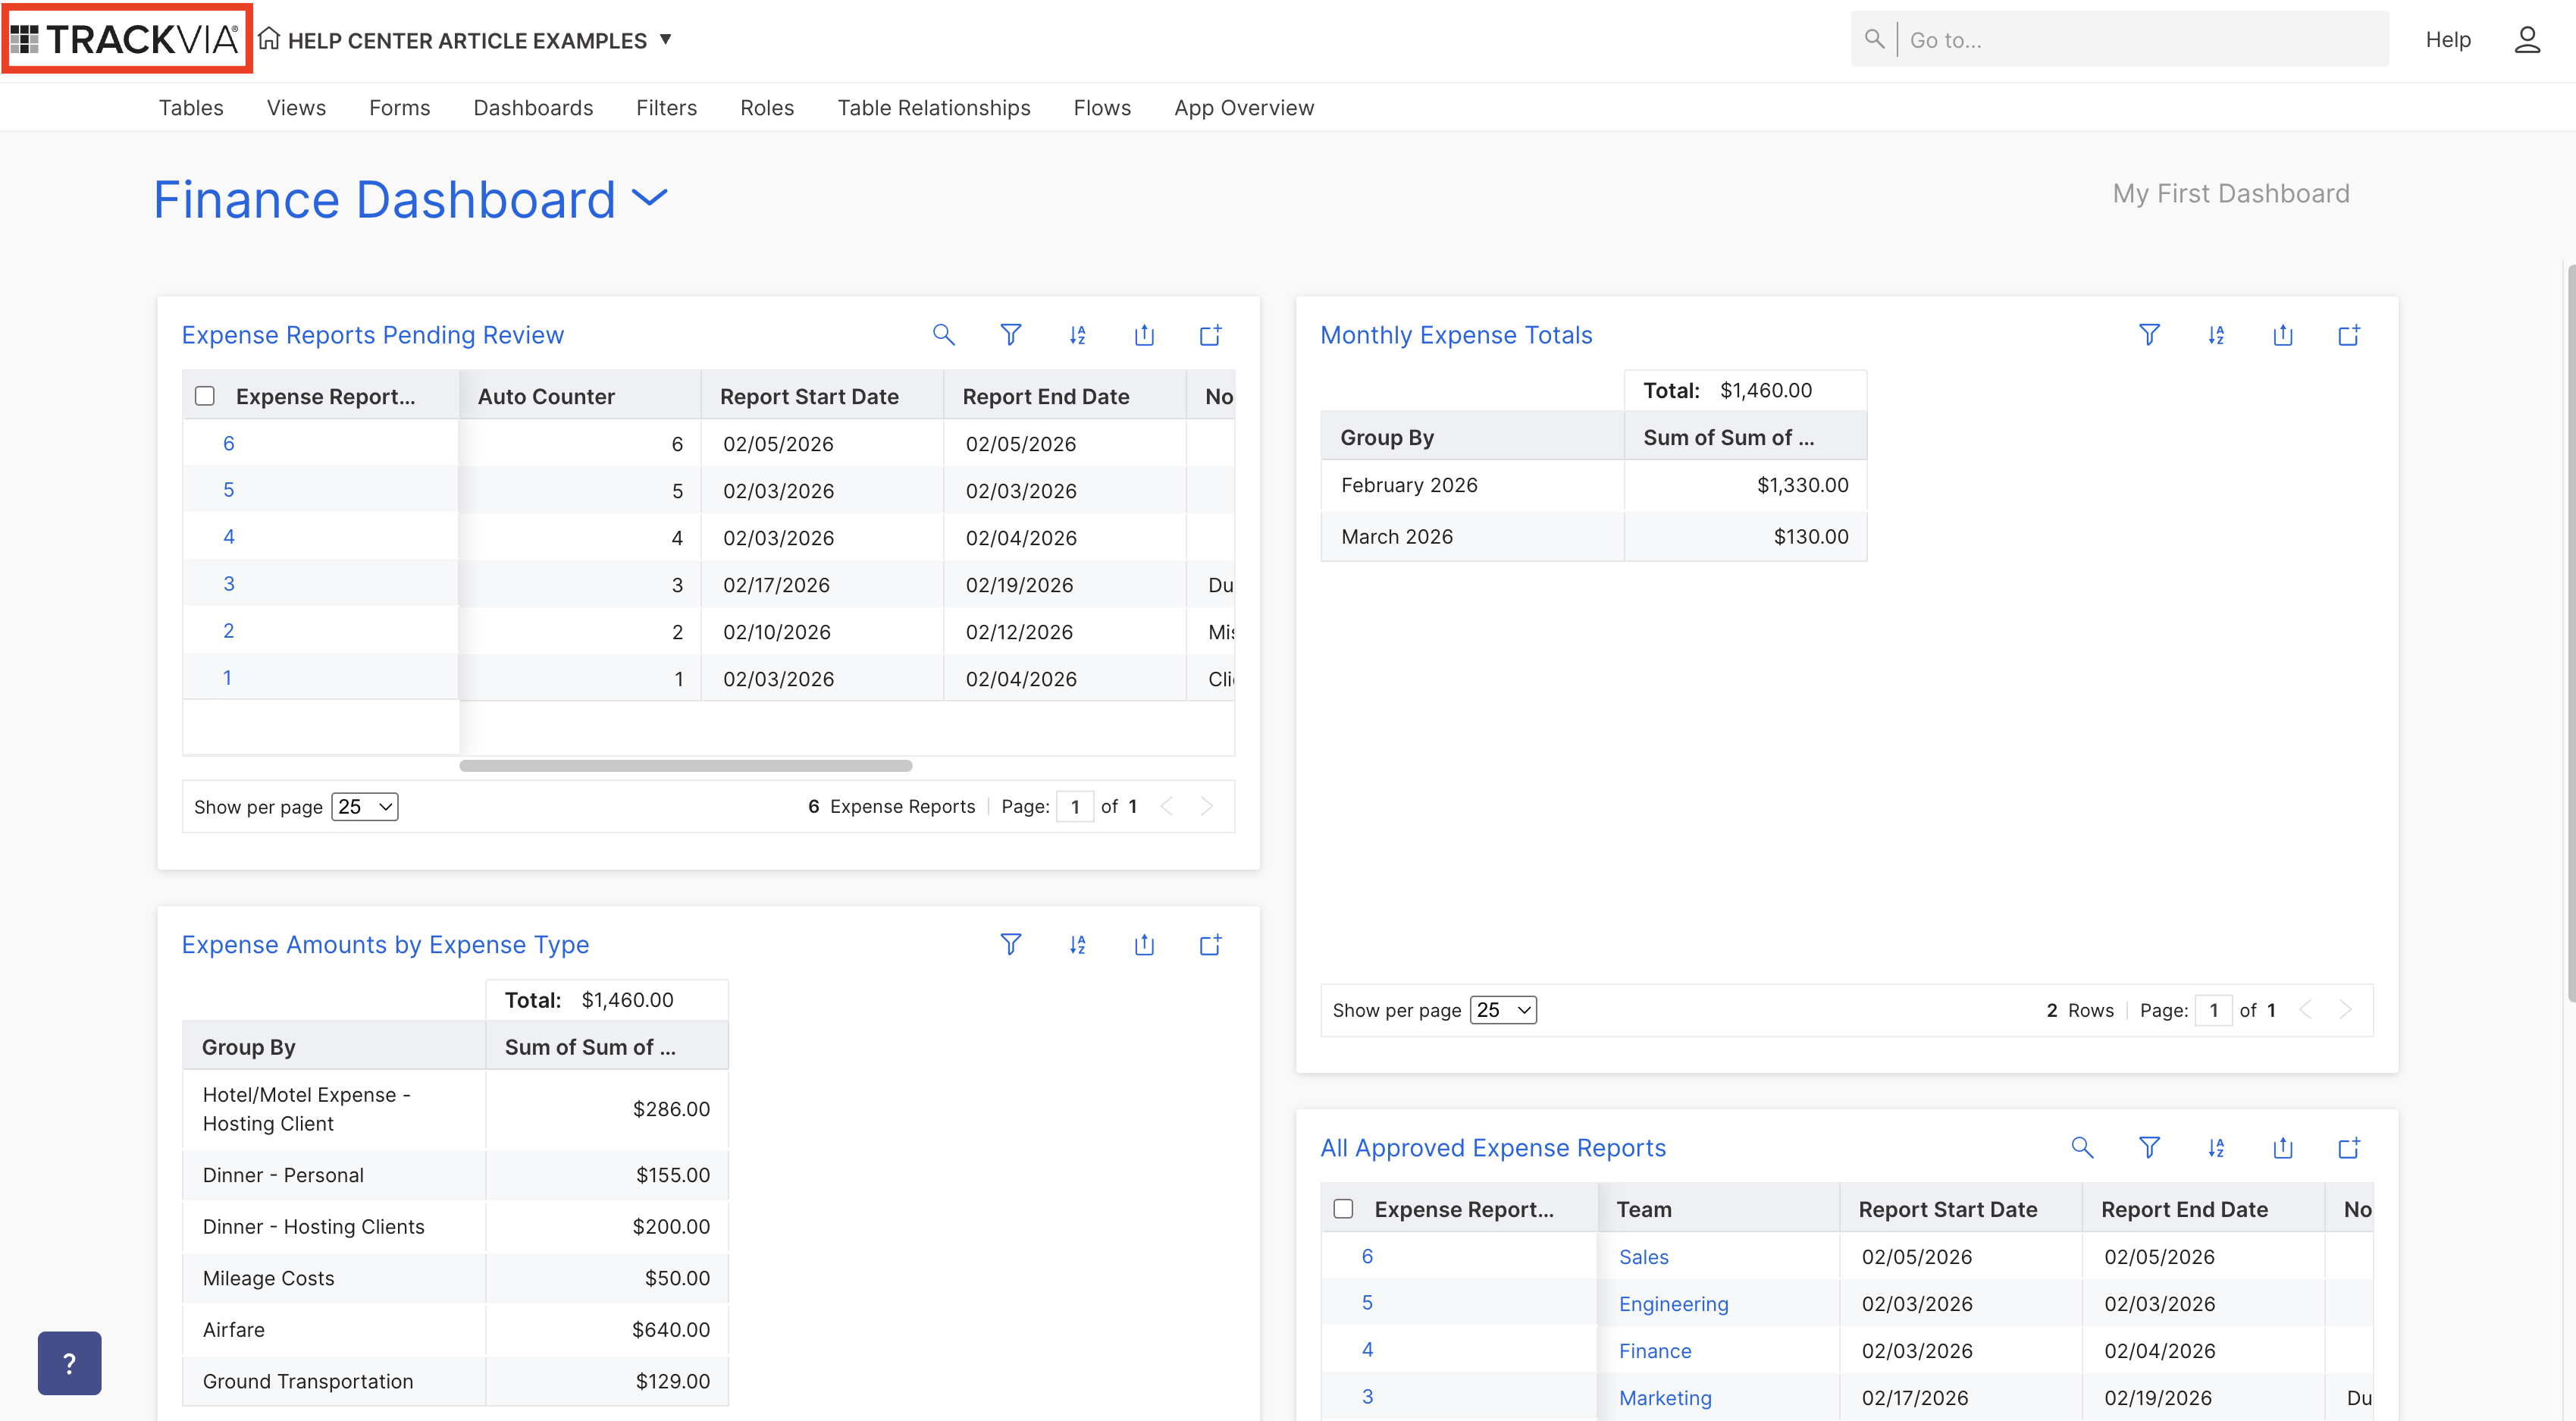Add record in Monthly Expense Totals
Screen dimensions: 2576x1421
(x=2349, y=335)
